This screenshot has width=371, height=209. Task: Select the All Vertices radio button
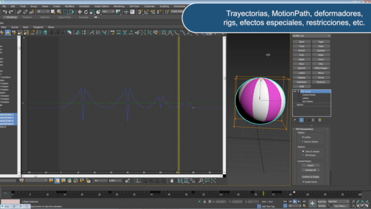pos(303,155)
